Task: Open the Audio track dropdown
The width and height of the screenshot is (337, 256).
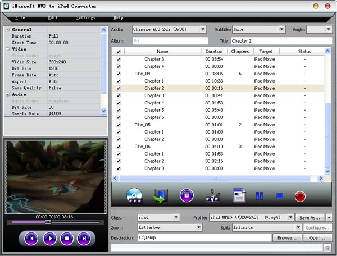Action: click(x=202, y=29)
